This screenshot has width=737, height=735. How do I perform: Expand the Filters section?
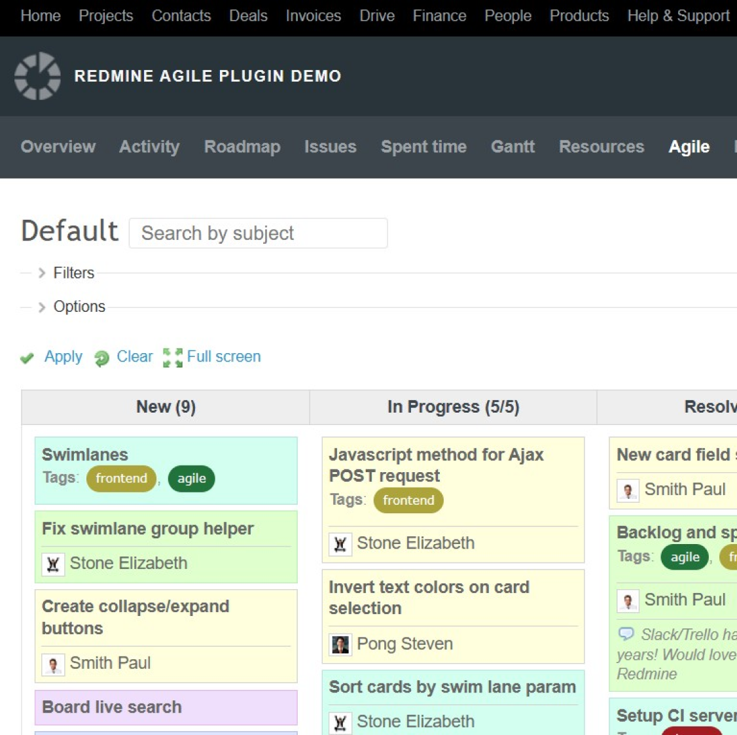(x=73, y=273)
